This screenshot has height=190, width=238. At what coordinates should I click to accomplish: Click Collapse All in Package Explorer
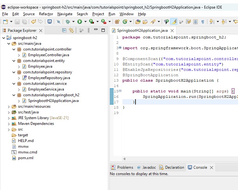(x=64, y=31)
